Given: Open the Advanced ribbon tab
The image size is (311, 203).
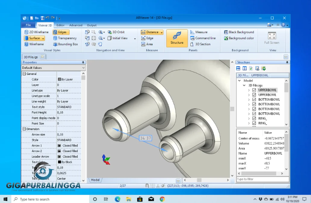Looking at the screenshot, I should tap(76, 25).
